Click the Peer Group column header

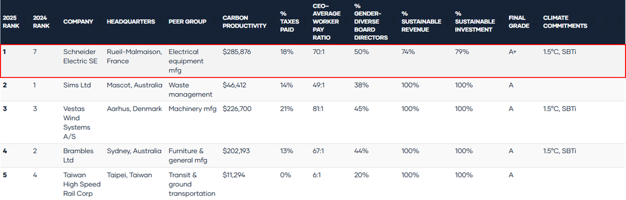tap(187, 21)
